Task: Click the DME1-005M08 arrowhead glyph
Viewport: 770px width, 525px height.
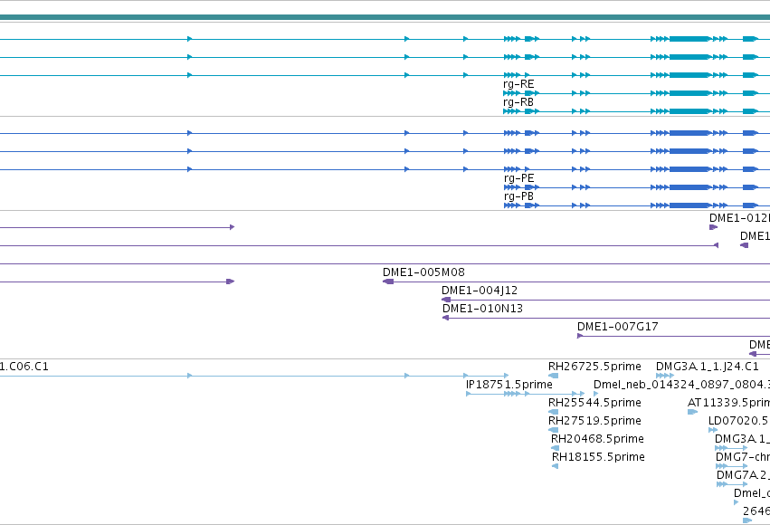Action: [x=388, y=282]
